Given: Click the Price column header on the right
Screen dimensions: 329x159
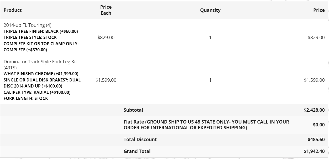Looking at the screenshot, I should (319, 10).
